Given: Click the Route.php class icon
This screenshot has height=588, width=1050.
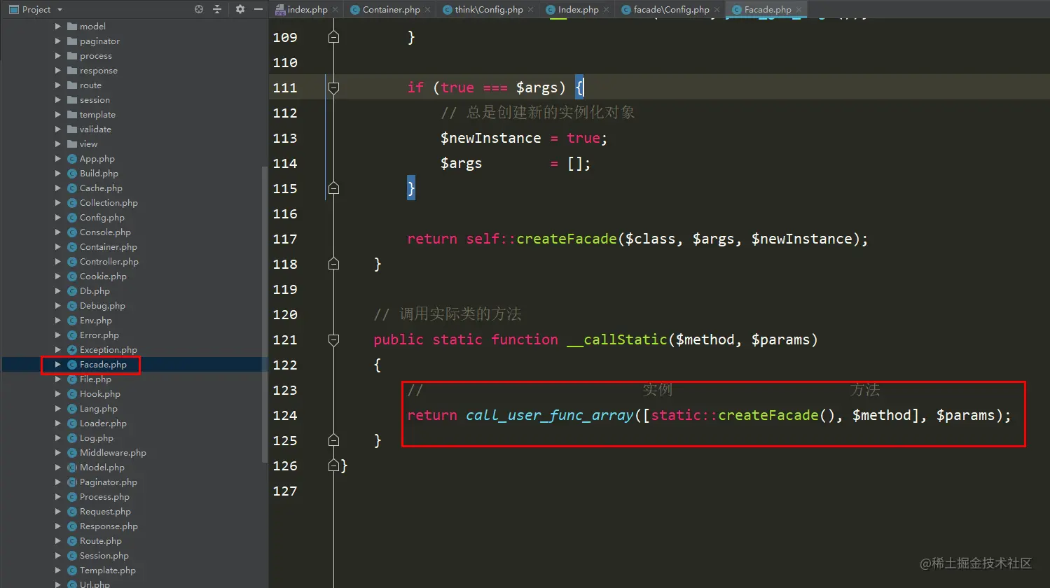Looking at the screenshot, I should [71, 541].
